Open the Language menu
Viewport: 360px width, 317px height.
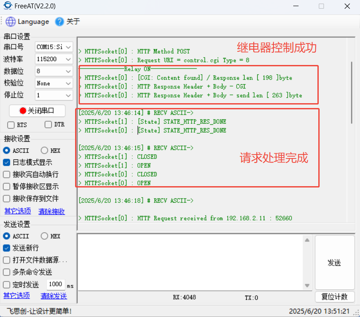click(x=33, y=22)
